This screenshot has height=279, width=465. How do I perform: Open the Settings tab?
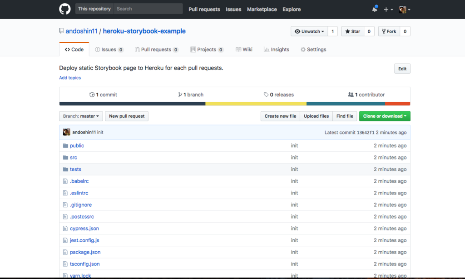coord(313,50)
